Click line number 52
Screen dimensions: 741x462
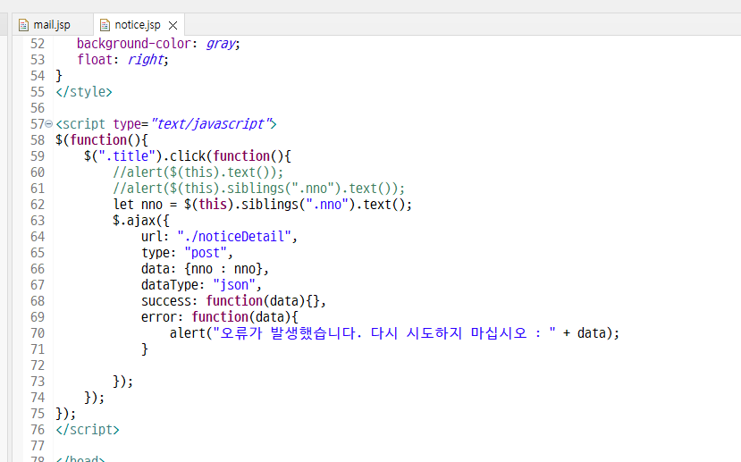point(38,44)
